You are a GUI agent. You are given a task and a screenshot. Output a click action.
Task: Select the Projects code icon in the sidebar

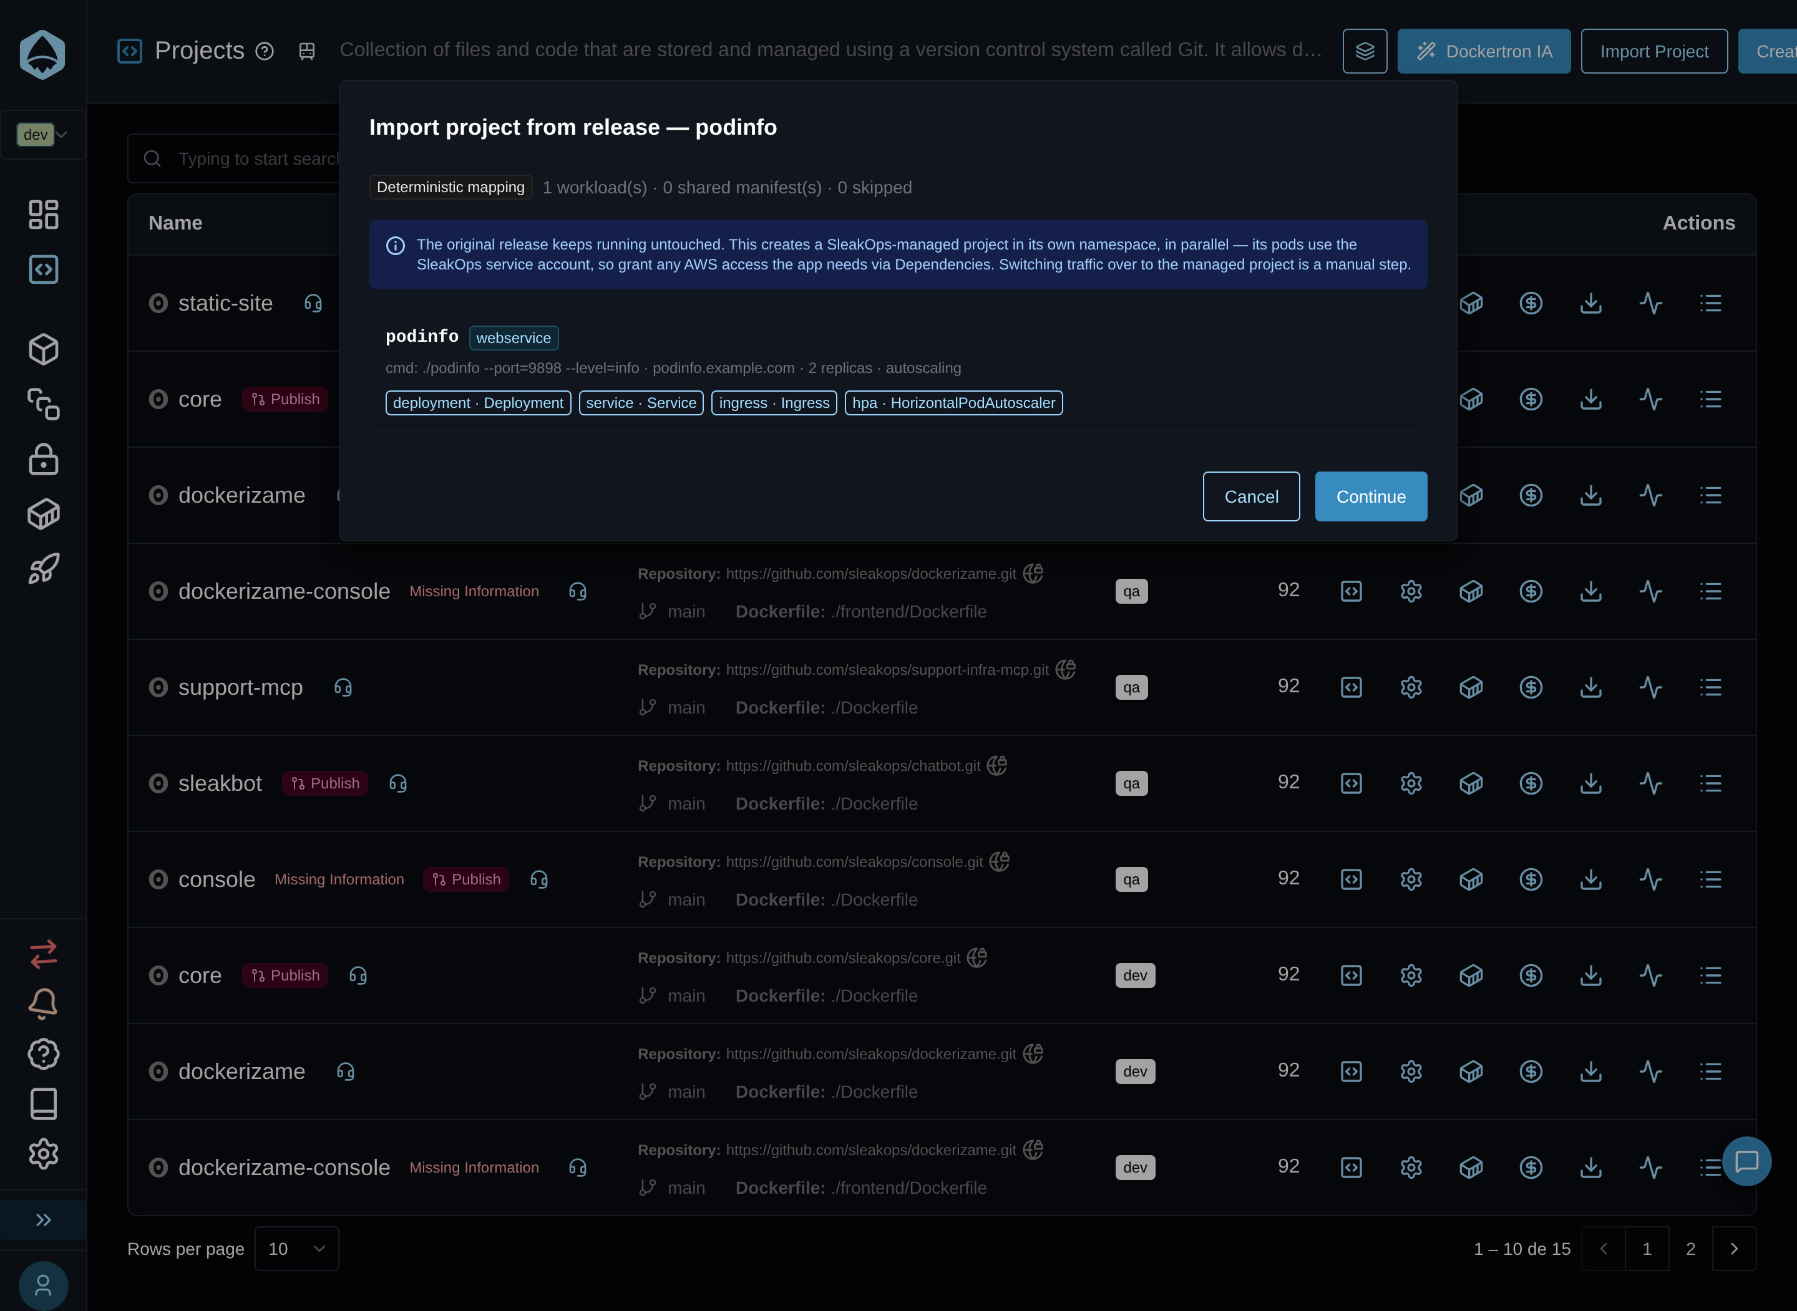[x=43, y=269]
